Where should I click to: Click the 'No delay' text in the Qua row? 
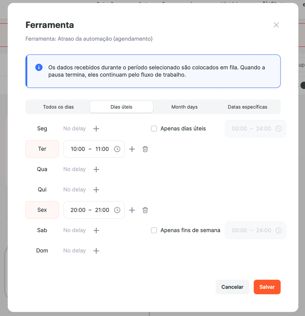(x=74, y=169)
